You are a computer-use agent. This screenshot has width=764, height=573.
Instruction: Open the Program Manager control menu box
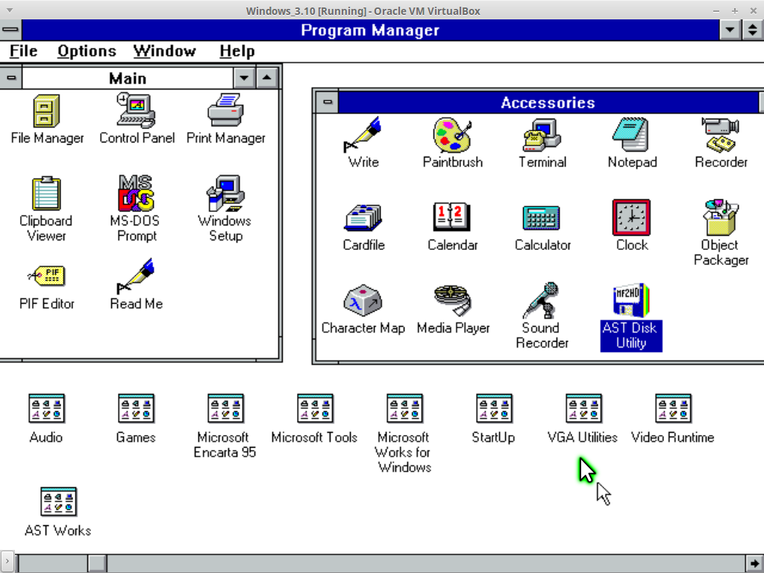coord(11,31)
